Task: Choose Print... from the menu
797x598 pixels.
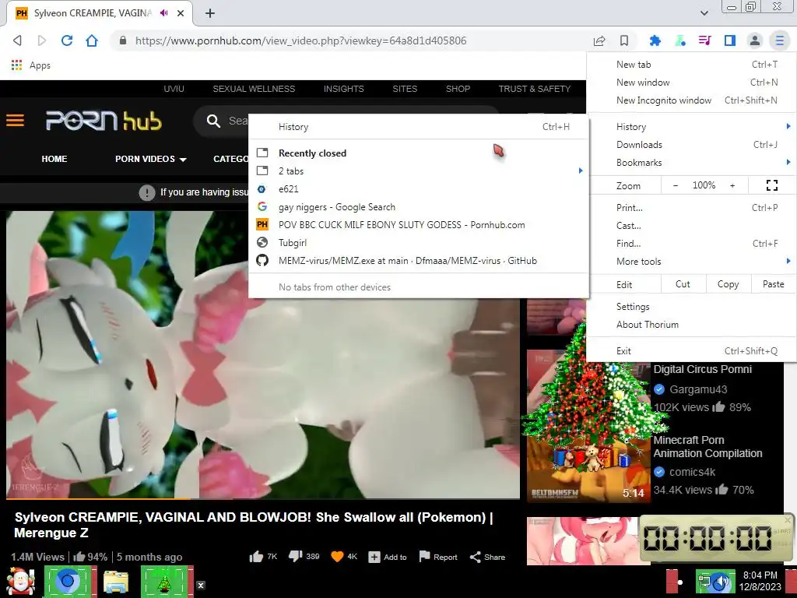Action: 691,207
